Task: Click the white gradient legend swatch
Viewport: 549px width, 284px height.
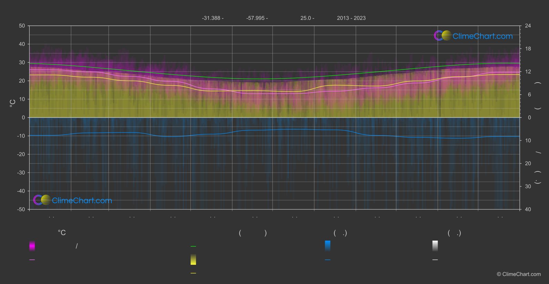Action: pyautogui.click(x=435, y=246)
